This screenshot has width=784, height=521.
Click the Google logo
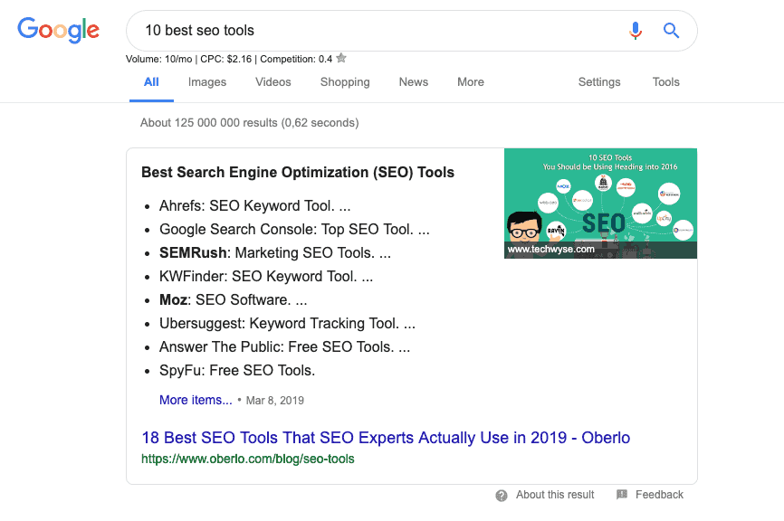click(59, 30)
